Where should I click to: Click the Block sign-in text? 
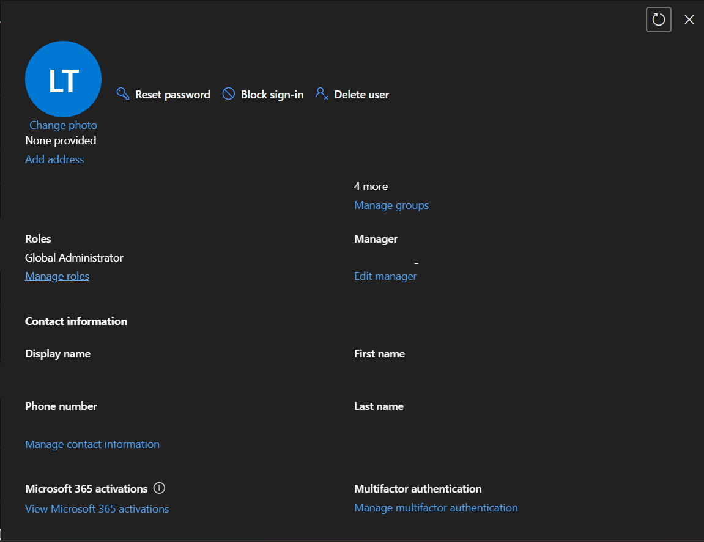(x=272, y=95)
